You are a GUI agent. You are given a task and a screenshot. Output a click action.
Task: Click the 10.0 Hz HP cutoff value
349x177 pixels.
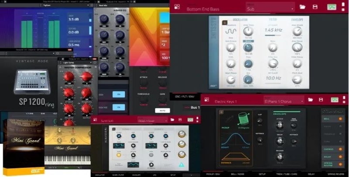point(273,78)
